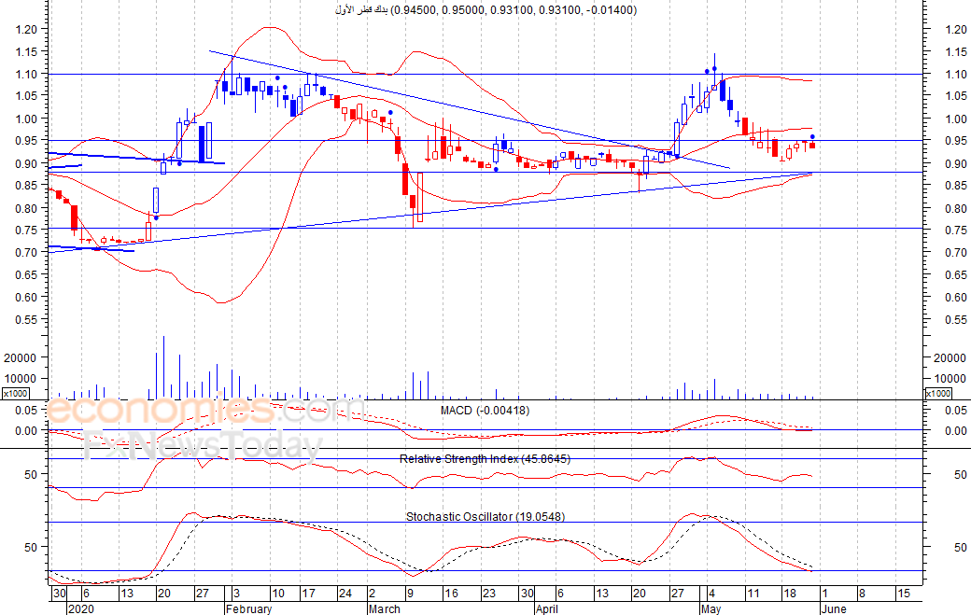Click the chart title with OHLC values
Viewport: 971px width, 615px height.
(x=485, y=10)
